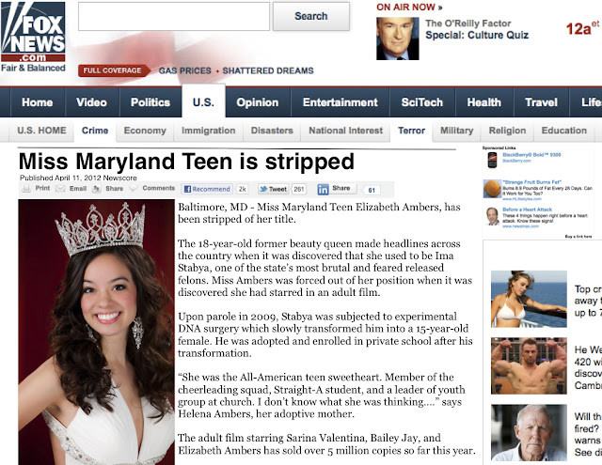The image size is (602, 465).
Task: Open the SHATTERED DREAMS coverage link
Action: click(x=268, y=70)
